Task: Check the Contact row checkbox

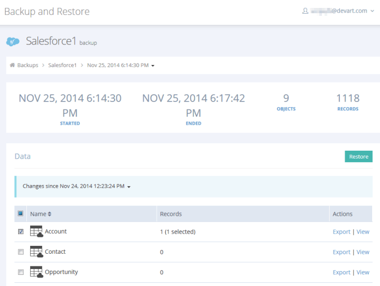Action: 21,252
